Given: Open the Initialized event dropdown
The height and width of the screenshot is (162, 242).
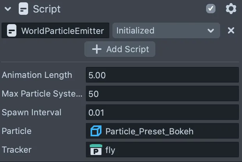Looking at the screenshot, I should [166, 30].
